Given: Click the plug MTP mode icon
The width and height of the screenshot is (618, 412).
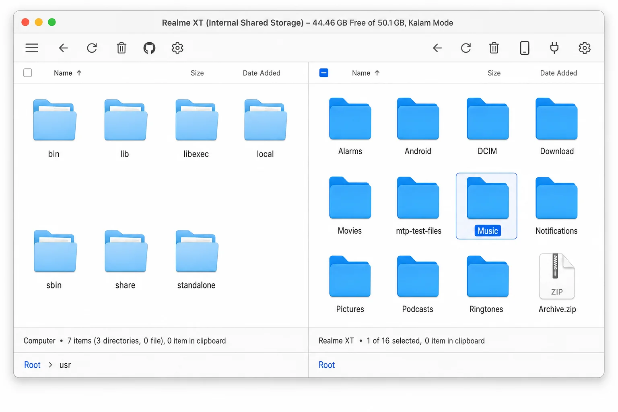Looking at the screenshot, I should (554, 48).
